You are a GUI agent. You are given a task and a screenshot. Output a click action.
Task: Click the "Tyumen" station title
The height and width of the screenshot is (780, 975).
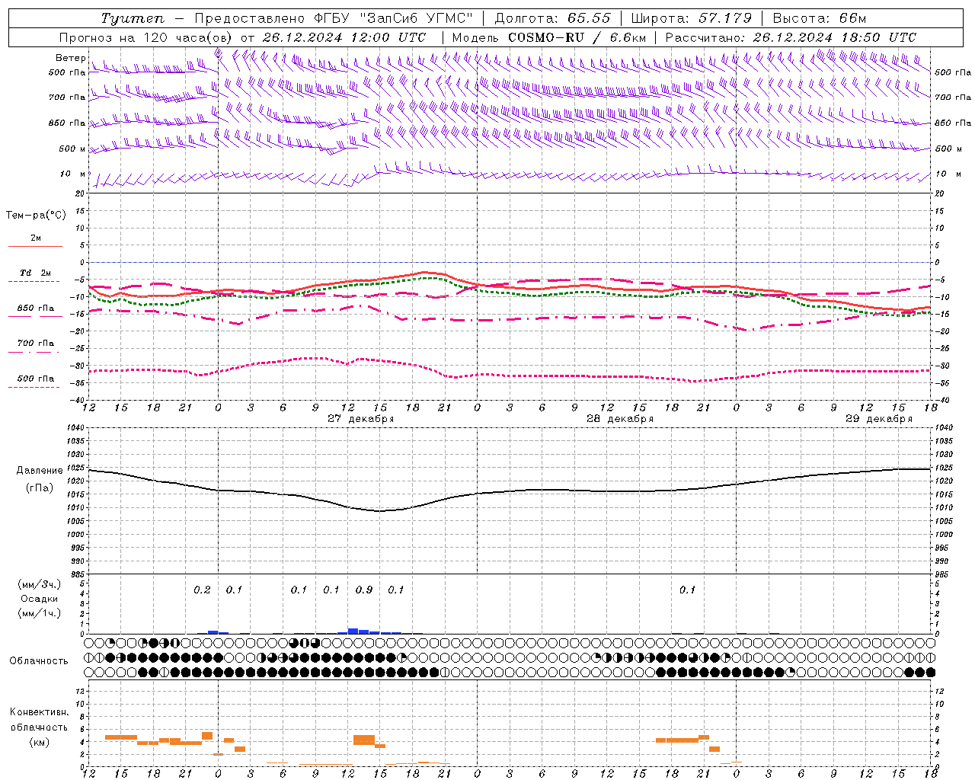coord(132,18)
